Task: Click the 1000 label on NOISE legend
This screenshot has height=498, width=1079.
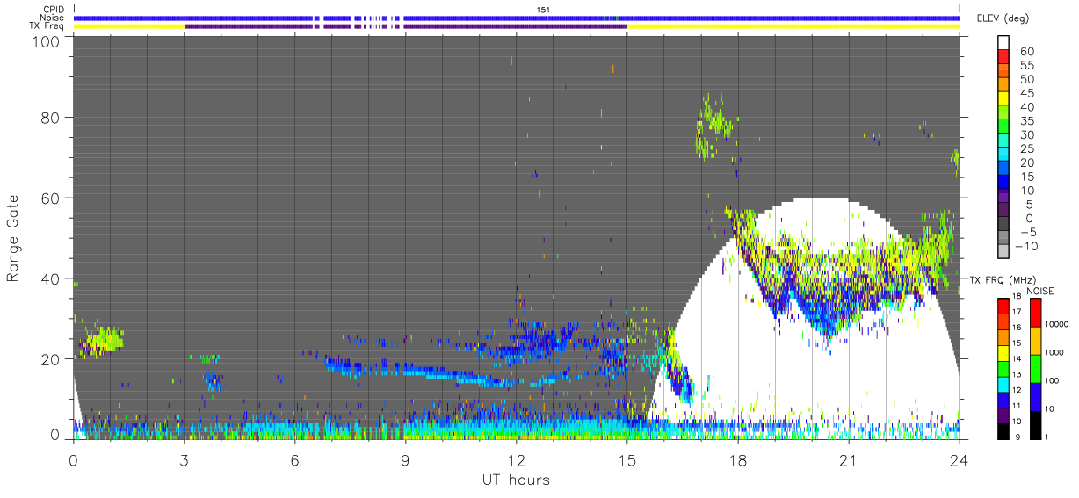Action: tap(1056, 352)
